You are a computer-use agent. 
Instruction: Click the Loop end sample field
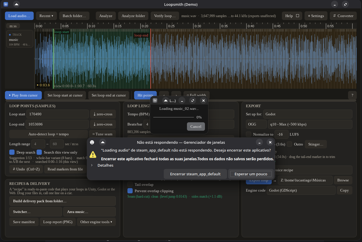point(57,124)
